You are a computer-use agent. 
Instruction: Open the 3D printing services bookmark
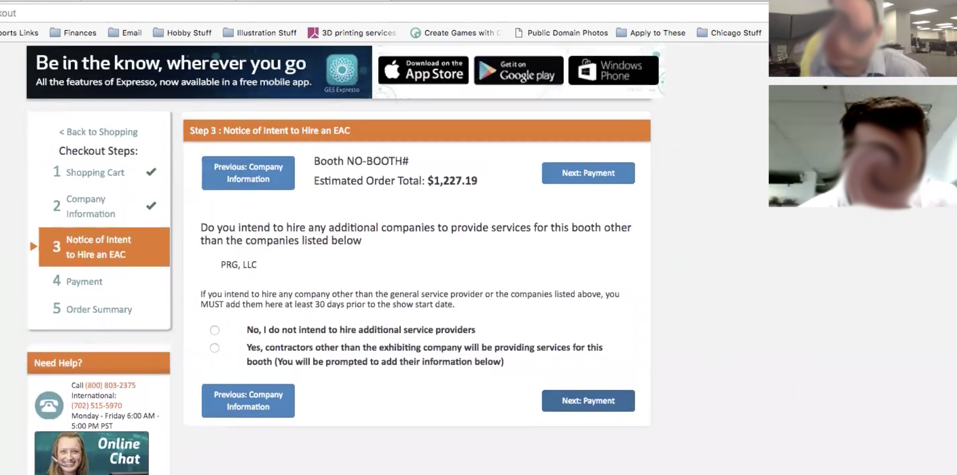pos(352,33)
